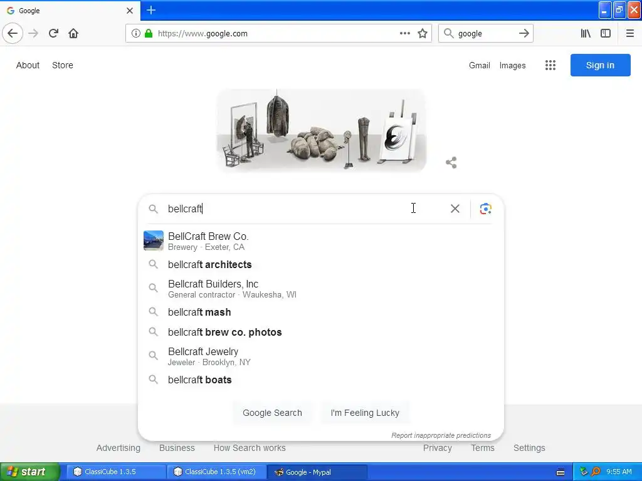
Task: Select Google - Mypal taskbar button
Action: coord(317,472)
